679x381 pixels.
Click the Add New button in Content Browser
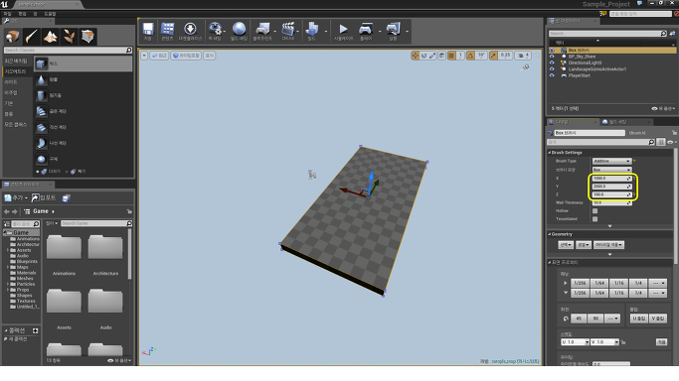point(16,197)
